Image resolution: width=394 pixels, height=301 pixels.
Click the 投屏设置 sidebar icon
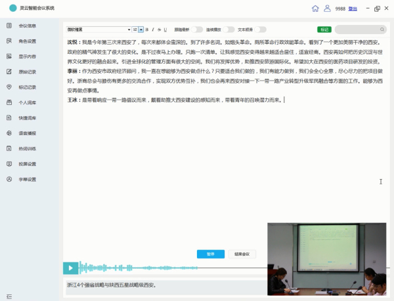pyautogui.click(x=9, y=164)
